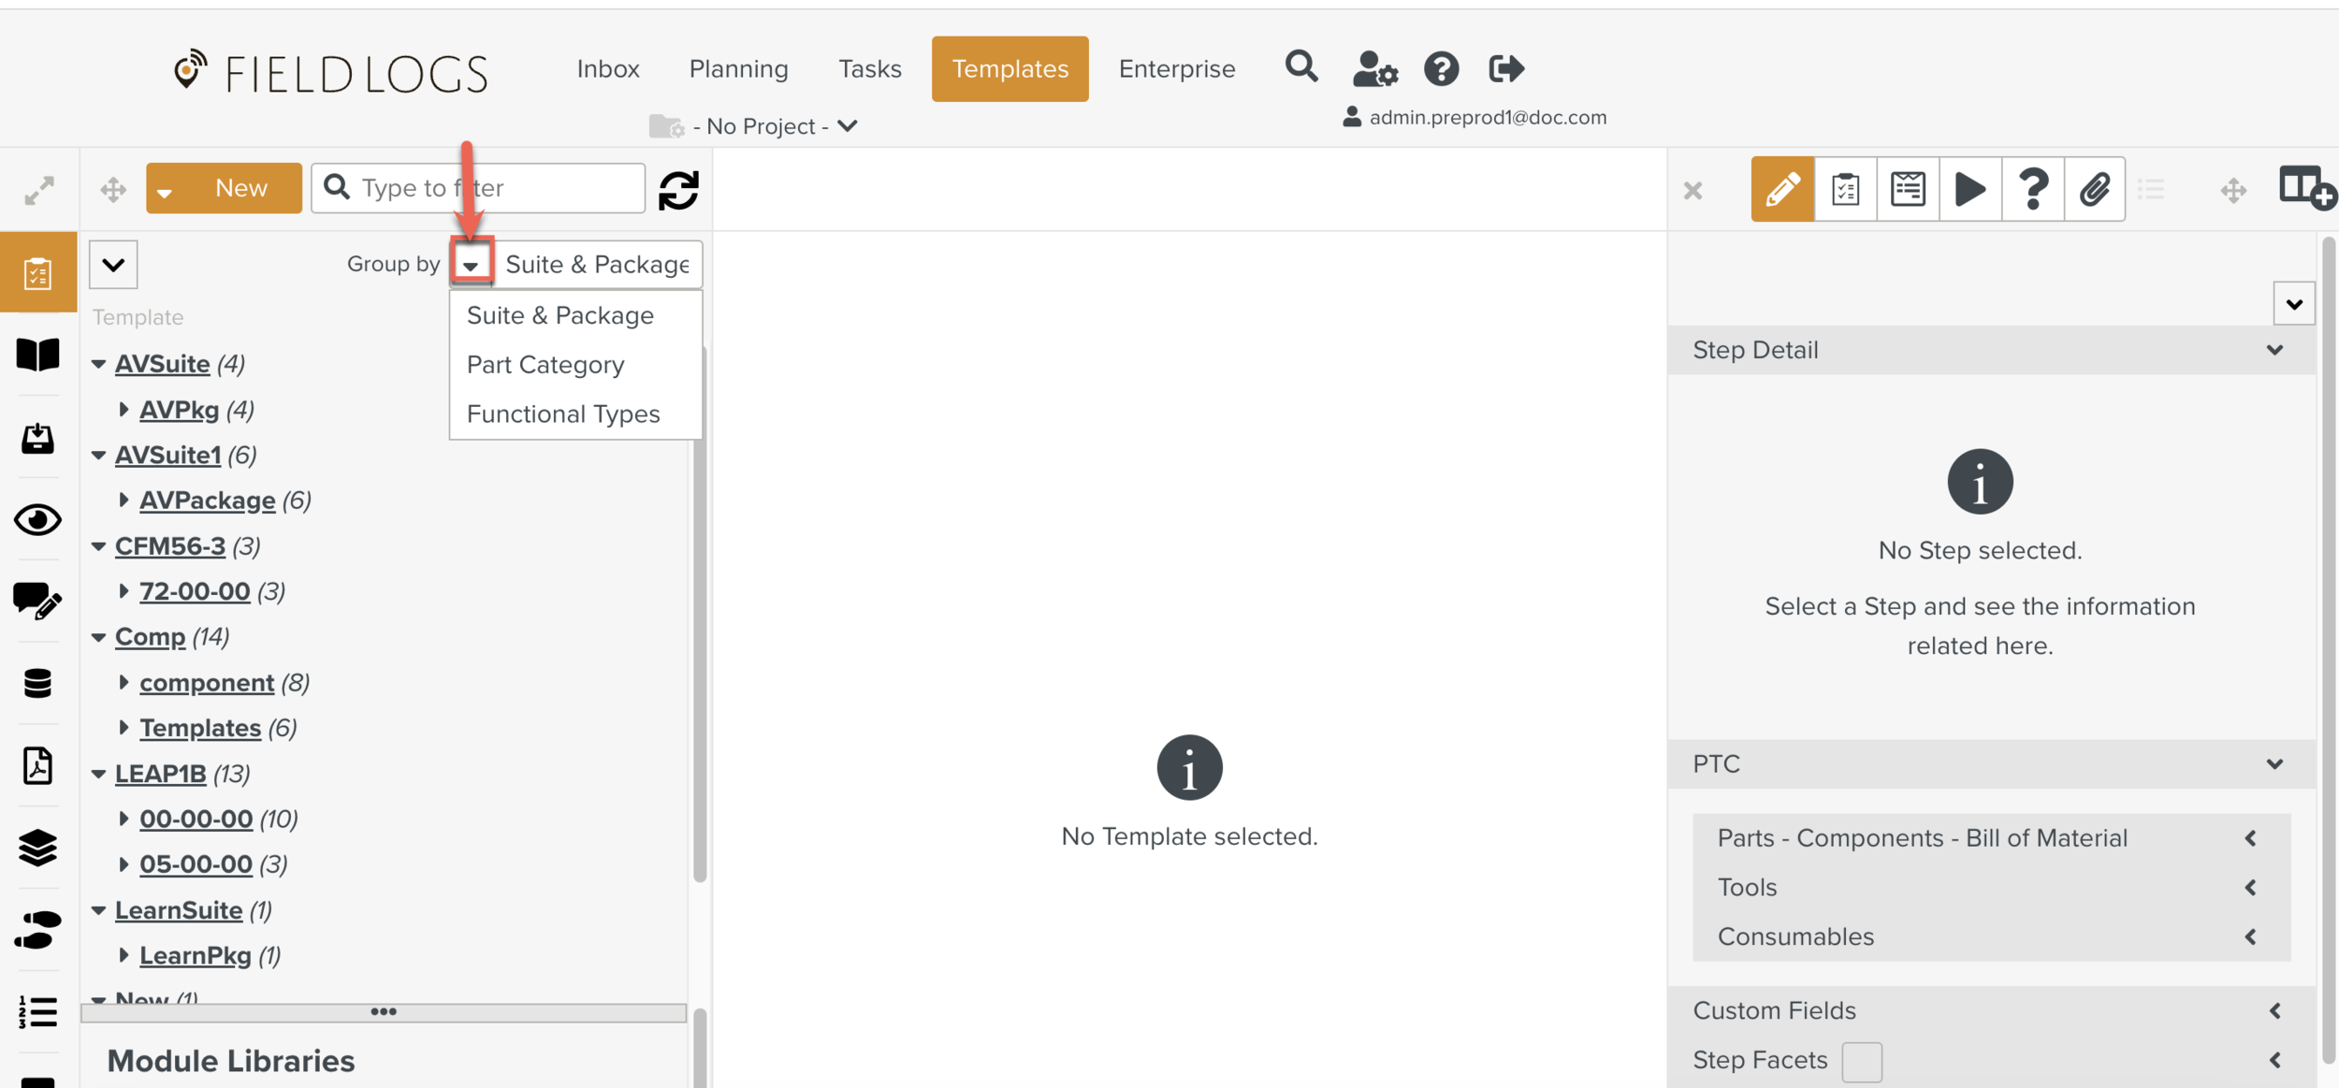Choose Part Category from Group by menu
Viewport: 2339px width, 1088px height.
(545, 365)
